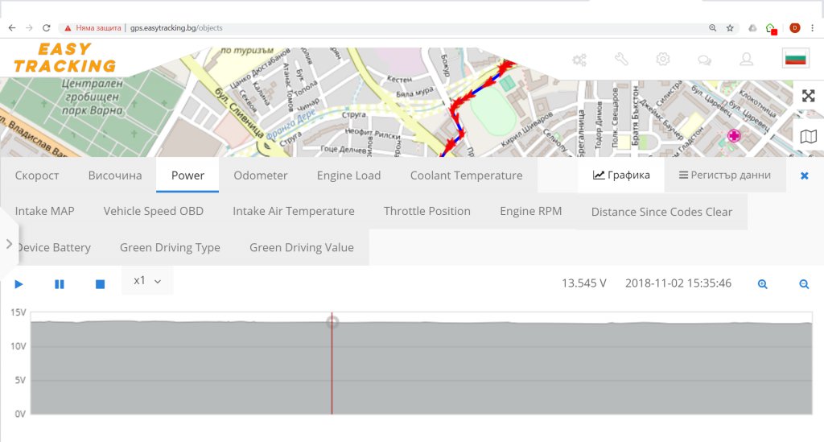Expand the left side panel arrow
This screenshot has height=442, width=824.
pos(9,243)
